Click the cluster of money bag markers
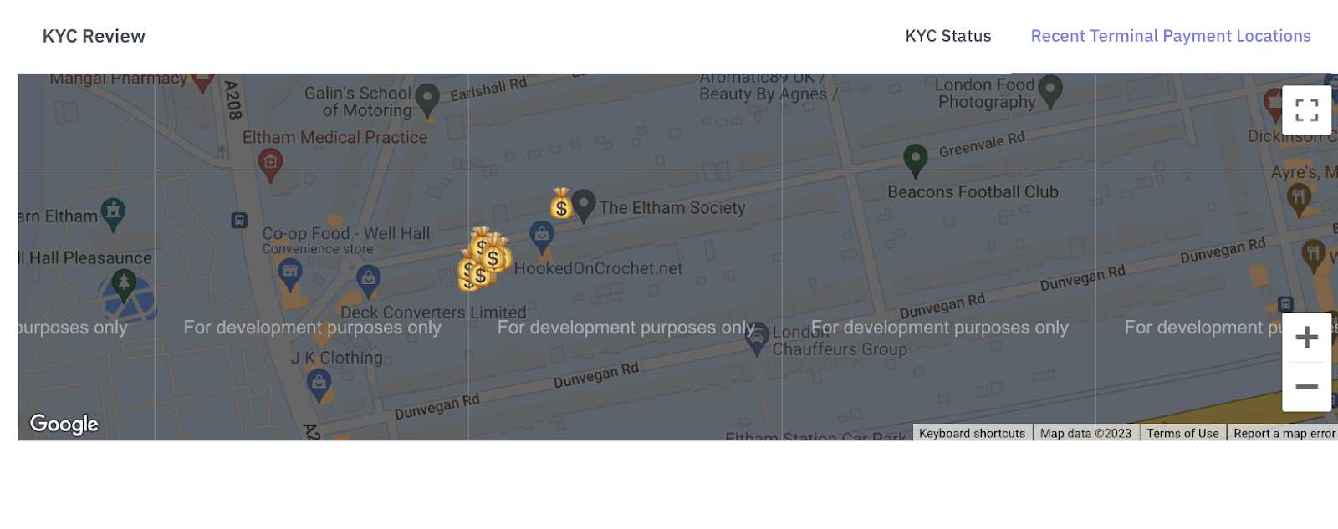 (484, 259)
